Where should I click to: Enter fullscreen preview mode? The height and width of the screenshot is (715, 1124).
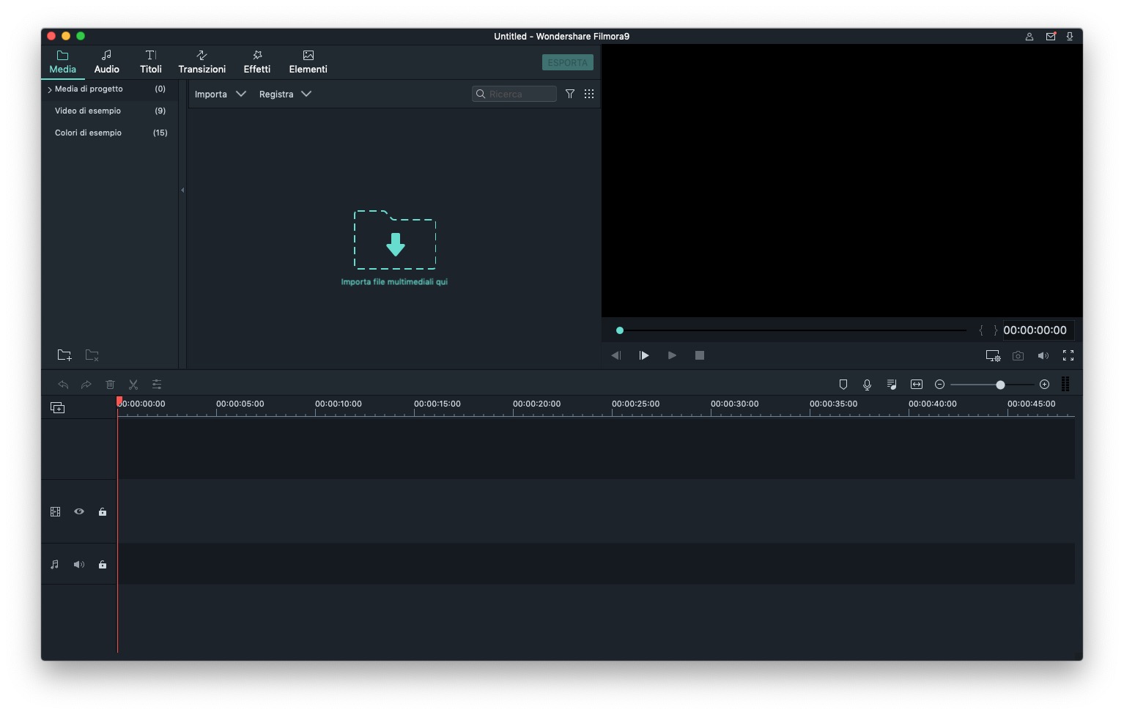[x=1068, y=356]
